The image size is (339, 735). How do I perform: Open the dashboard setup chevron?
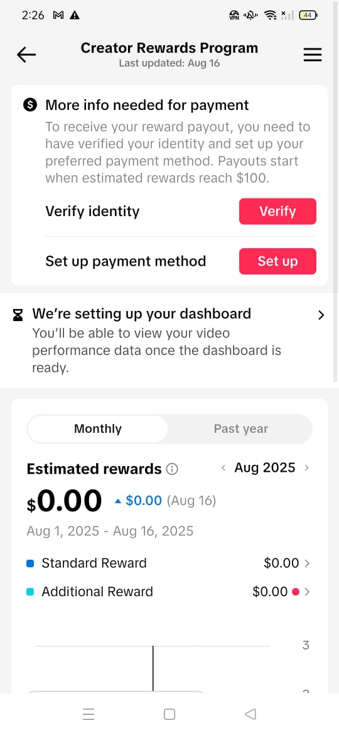coord(321,315)
